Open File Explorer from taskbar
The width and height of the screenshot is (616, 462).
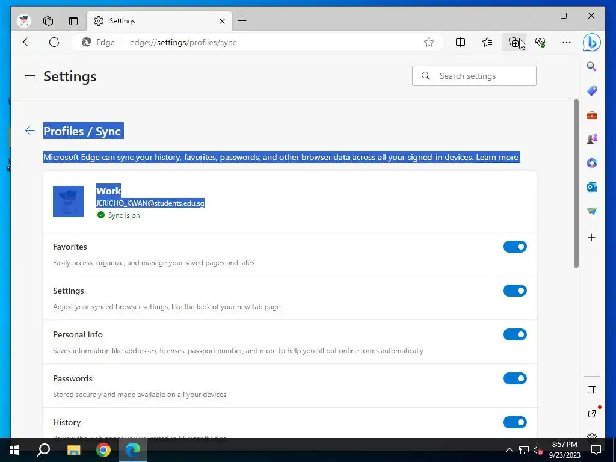click(73, 450)
